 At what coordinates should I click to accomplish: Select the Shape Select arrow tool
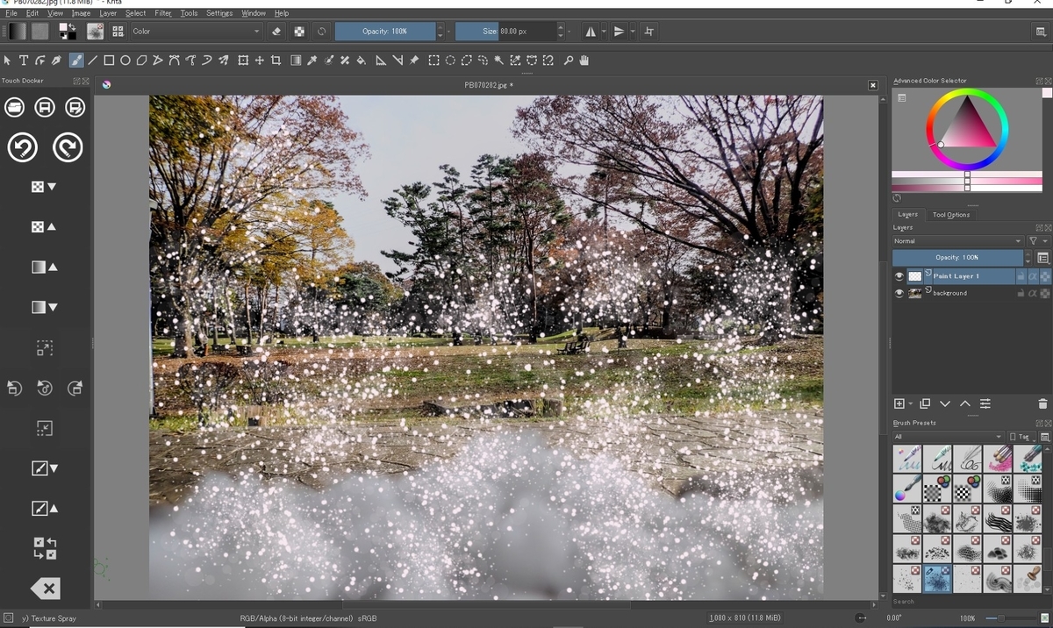click(7, 61)
